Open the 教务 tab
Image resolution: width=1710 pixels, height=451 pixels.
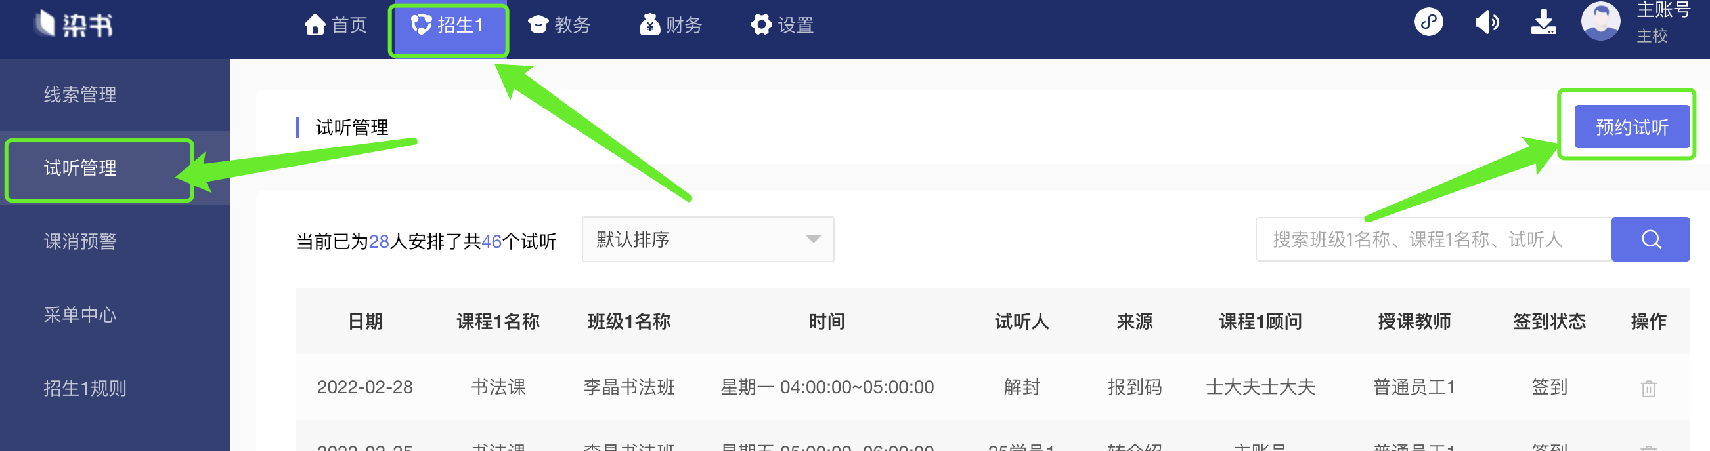click(x=559, y=25)
